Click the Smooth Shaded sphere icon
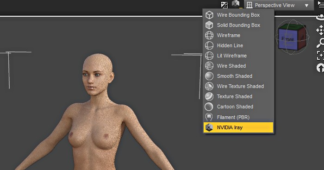 click(x=209, y=76)
